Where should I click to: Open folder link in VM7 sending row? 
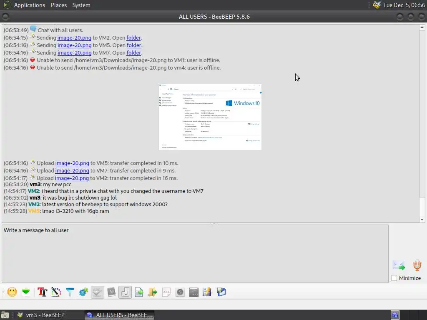[134, 53]
